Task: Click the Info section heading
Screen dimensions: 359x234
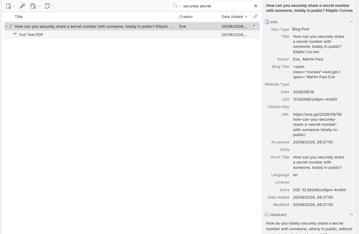Action: pyautogui.click(x=274, y=22)
